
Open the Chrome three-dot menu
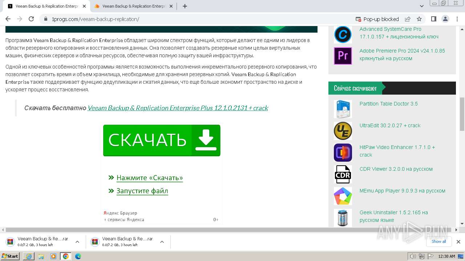457,19
